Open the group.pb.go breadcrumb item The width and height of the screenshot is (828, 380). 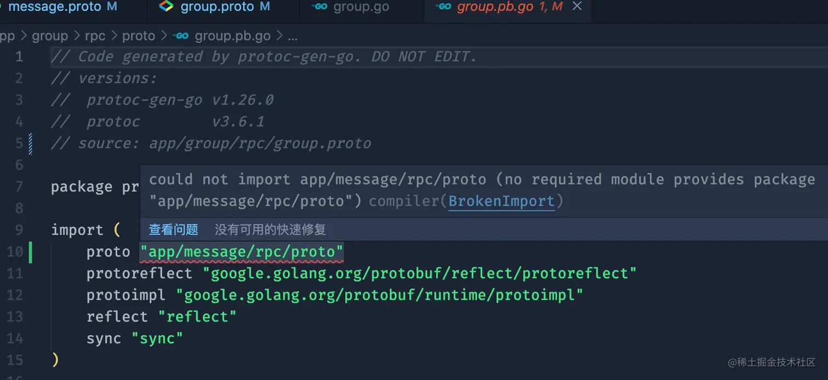[233, 36]
